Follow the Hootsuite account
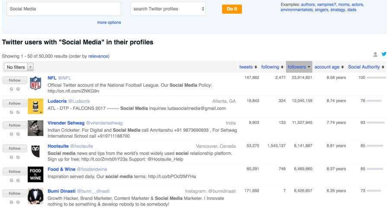Viewport: 389px width, 209px height. [x=15, y=148]
